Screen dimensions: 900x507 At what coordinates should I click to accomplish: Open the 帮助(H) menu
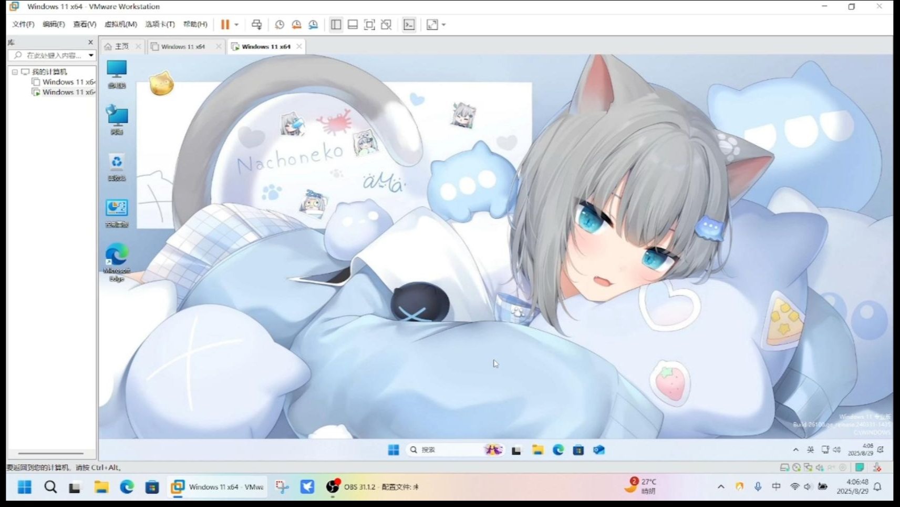195,24
